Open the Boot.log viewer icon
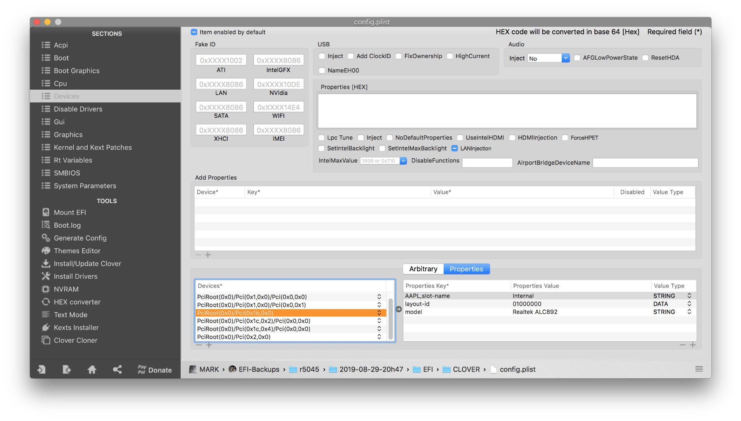Image resolution: width=741 pixels, height=421 pixels. coord(46,225)
